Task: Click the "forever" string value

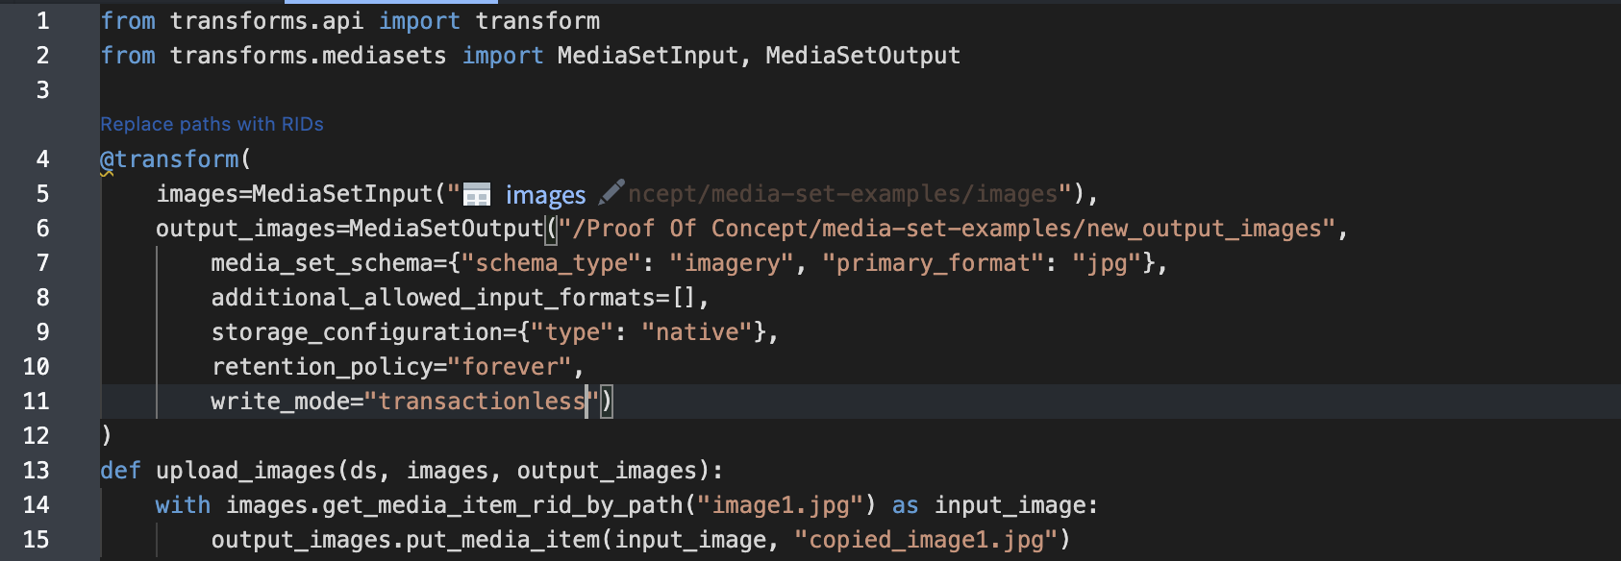Action: tap(510, 367)
